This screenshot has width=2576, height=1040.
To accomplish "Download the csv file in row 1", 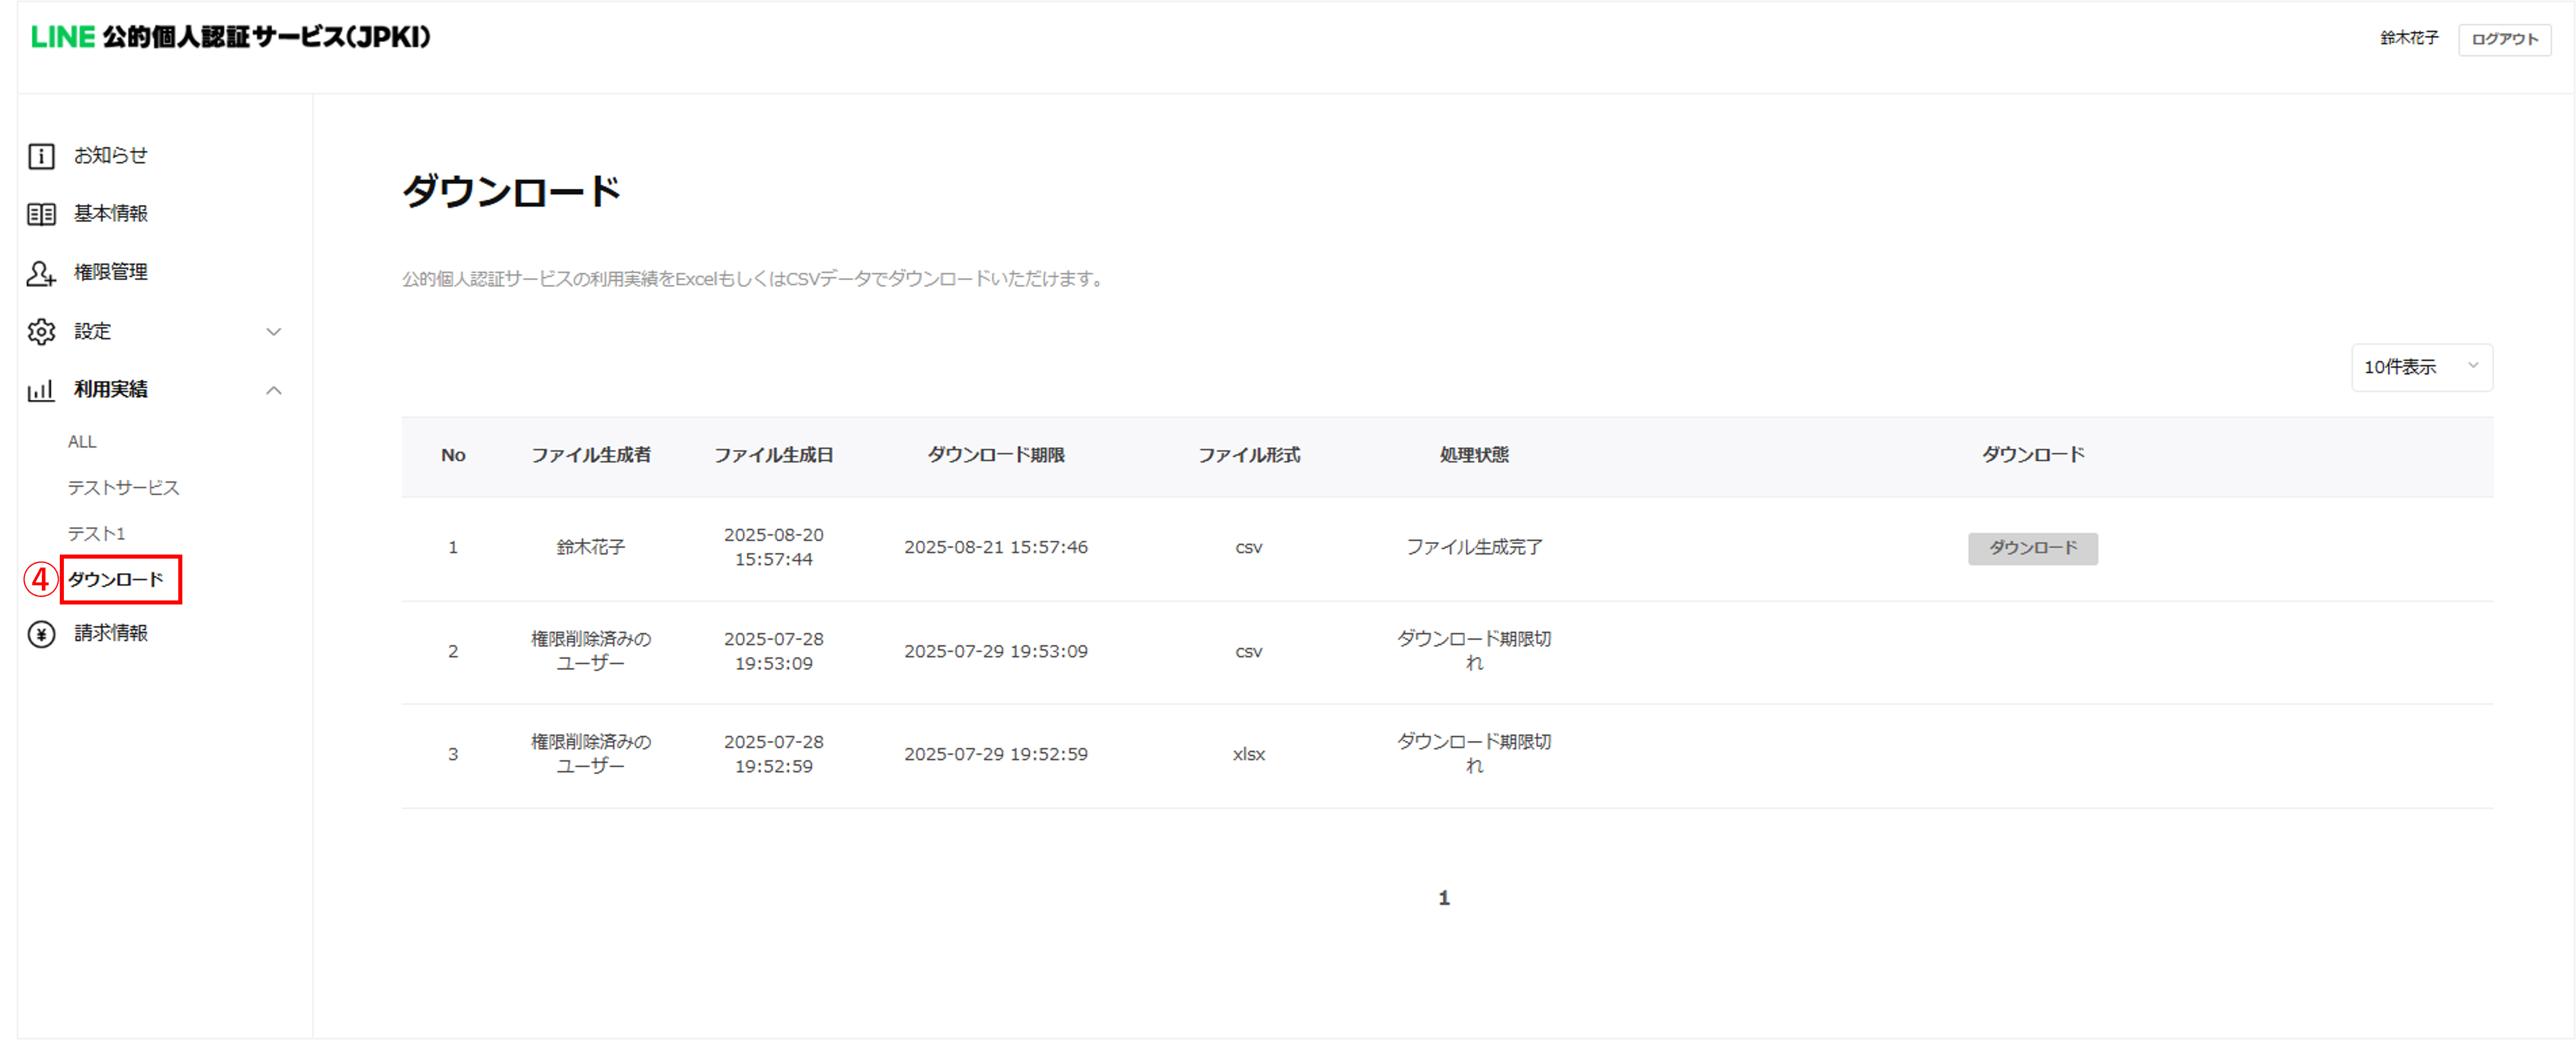I will click(2032, 547).
